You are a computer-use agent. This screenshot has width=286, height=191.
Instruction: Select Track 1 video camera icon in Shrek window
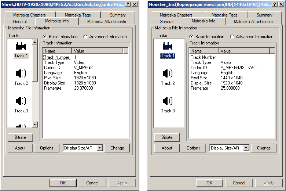pyautogui.click(x=21, y=46)
